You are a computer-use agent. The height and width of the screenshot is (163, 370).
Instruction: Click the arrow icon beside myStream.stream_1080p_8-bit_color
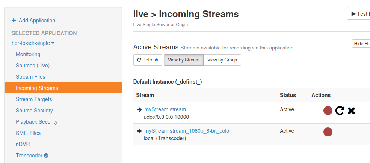click(139, 131)
